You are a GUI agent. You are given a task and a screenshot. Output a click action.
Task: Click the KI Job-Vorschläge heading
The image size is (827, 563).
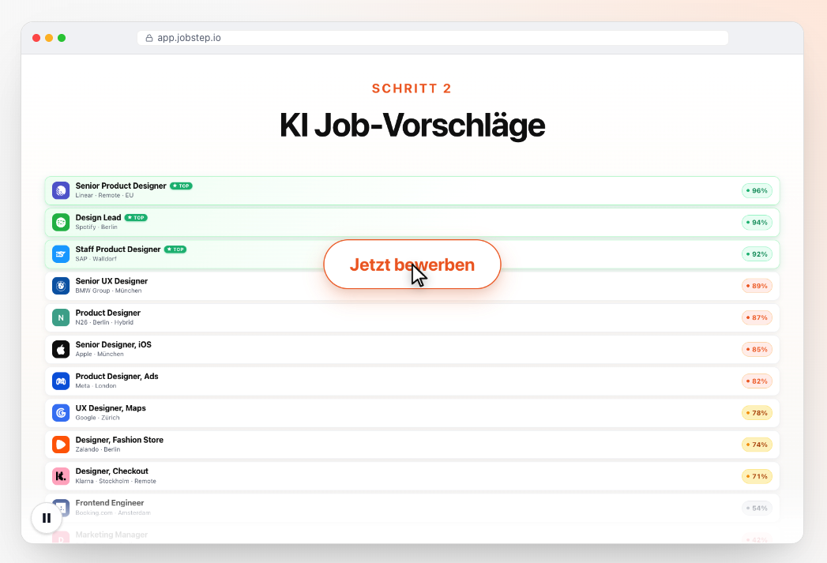(412, 126)
